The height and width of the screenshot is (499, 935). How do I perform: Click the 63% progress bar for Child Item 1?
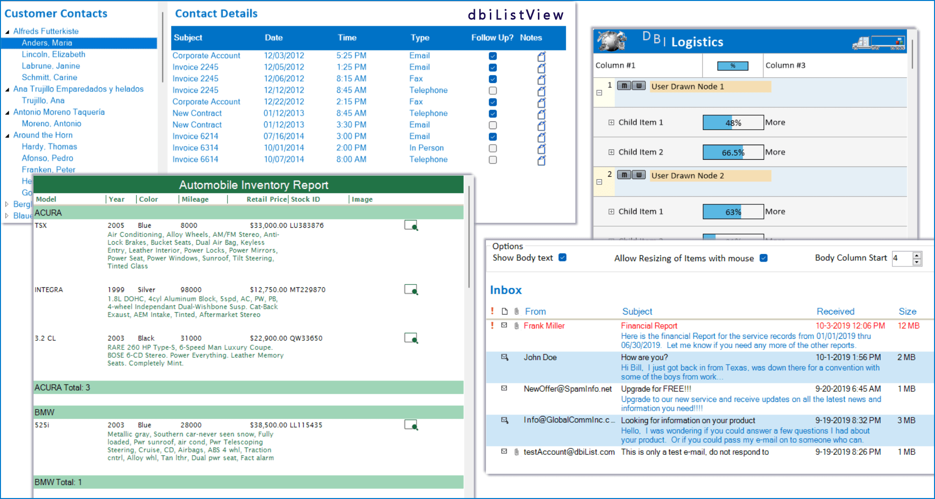733,211
